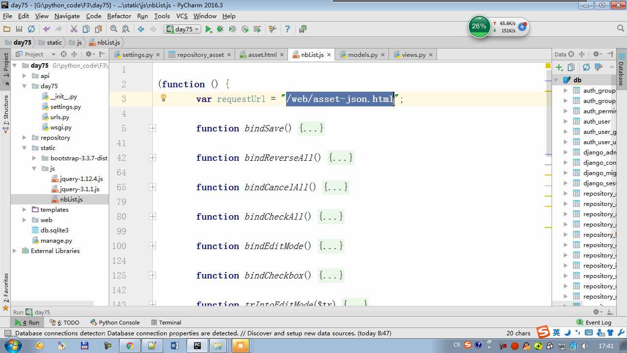Click the Save All toolbar icon
The image size is (627, 353).
(x=19, y=29)
